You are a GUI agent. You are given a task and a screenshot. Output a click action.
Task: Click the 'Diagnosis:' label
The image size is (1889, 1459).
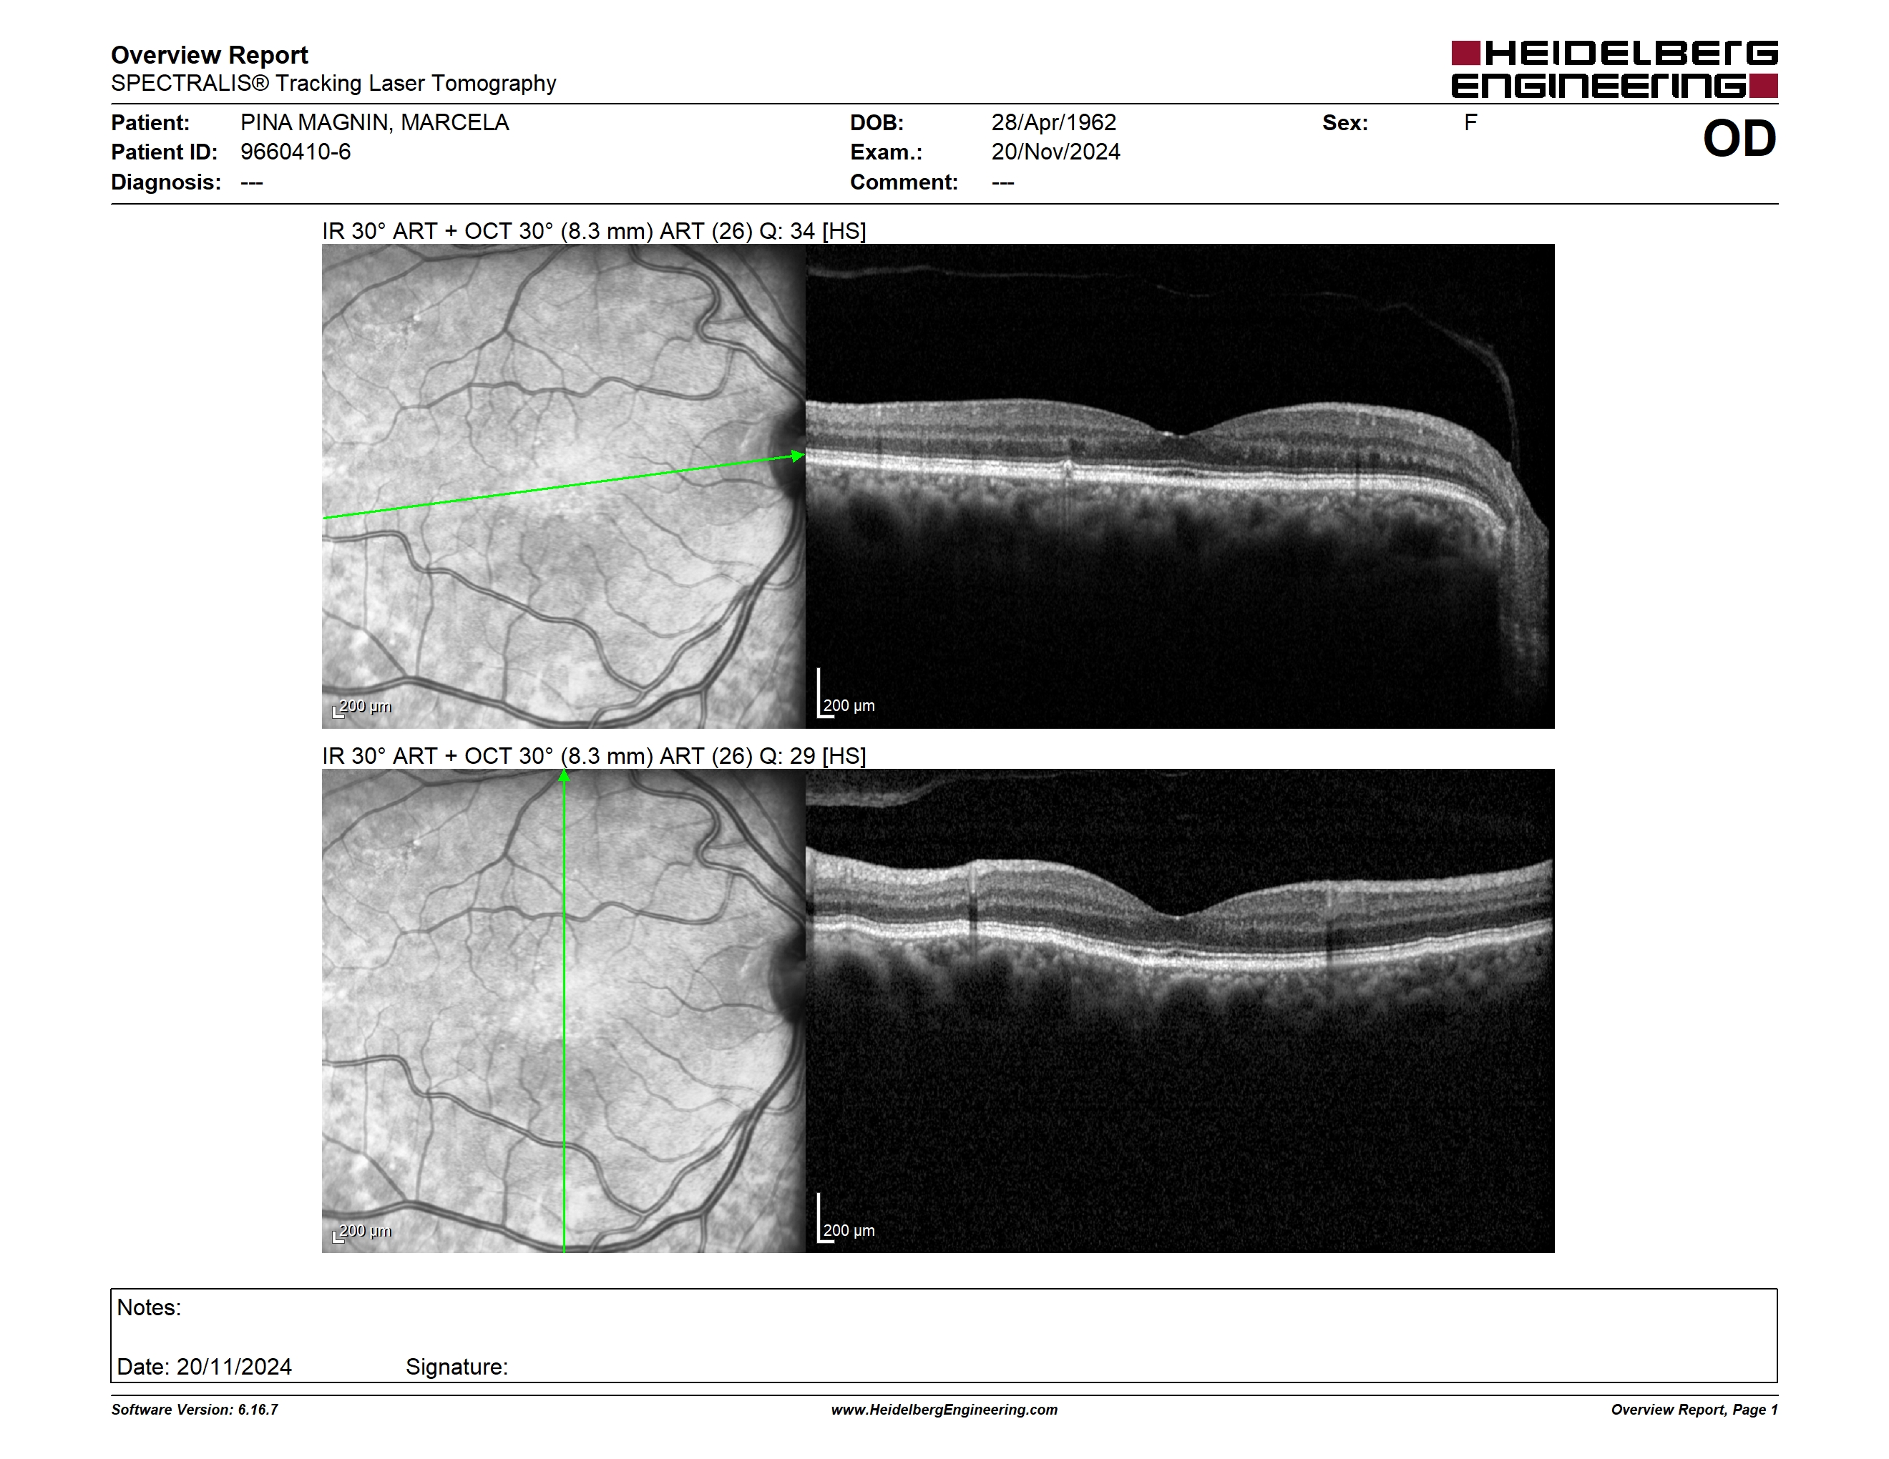tap(166, 182)
